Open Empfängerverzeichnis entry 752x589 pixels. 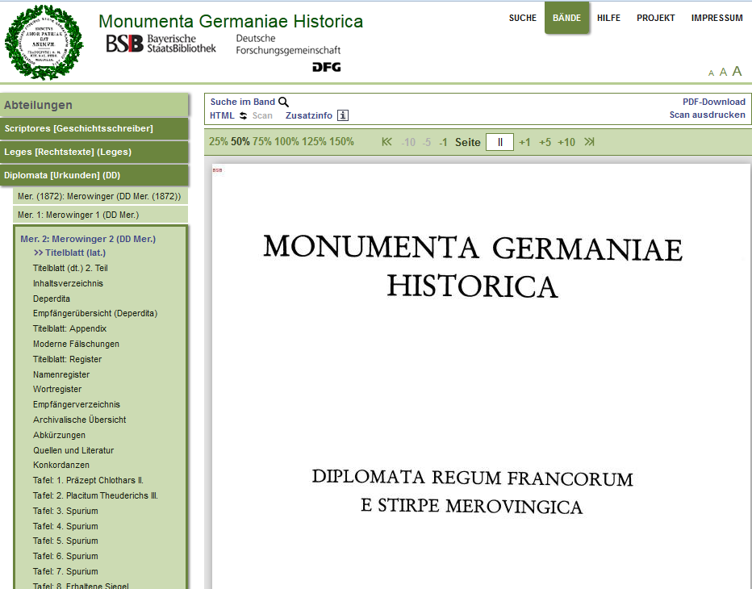[77, 404]
